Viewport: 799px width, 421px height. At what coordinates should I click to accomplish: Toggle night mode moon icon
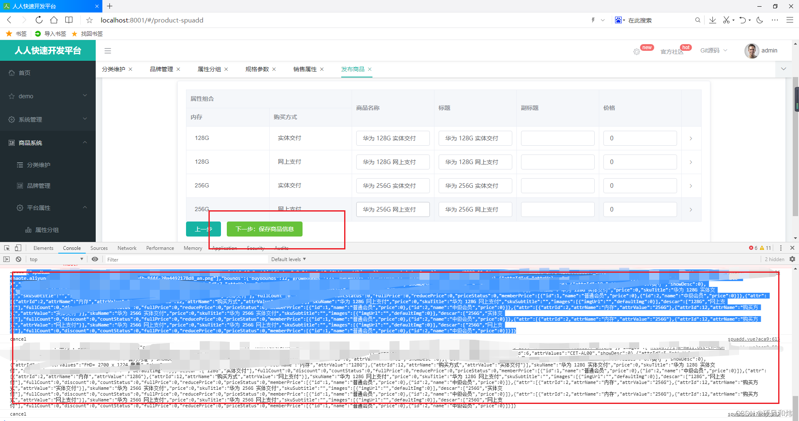[760, 20]
